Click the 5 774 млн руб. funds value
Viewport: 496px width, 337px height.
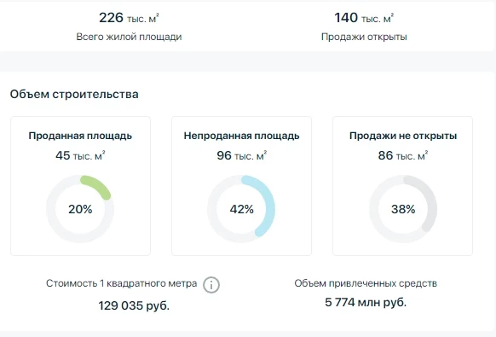pos(366,302)
